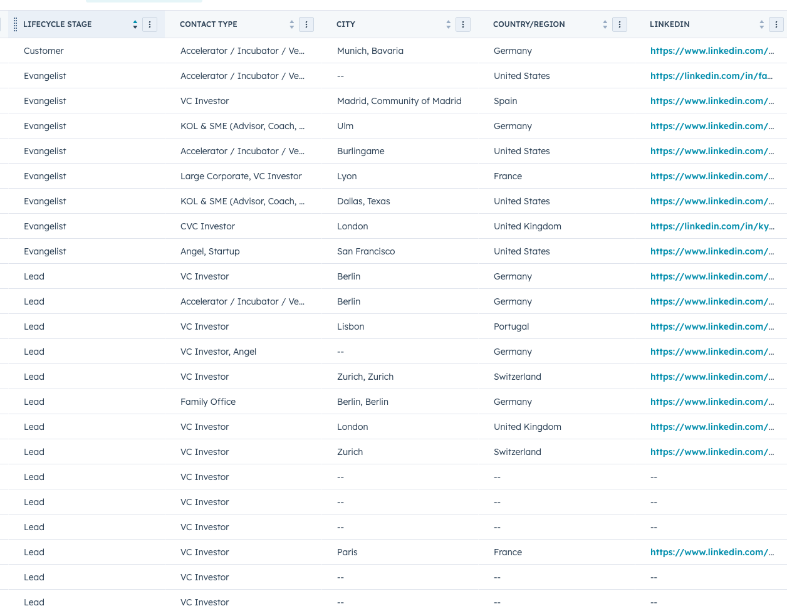
Task: Click the COUNTRY/REGION column header
Action: pyautogui.click(x=529, y=24)
